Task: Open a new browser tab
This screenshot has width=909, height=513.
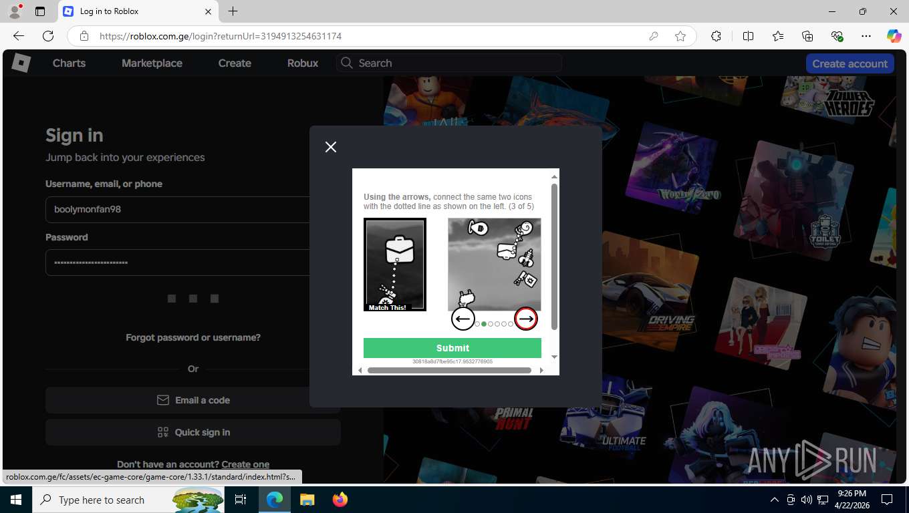Action: pyautogui.click(x=233, y=11)
